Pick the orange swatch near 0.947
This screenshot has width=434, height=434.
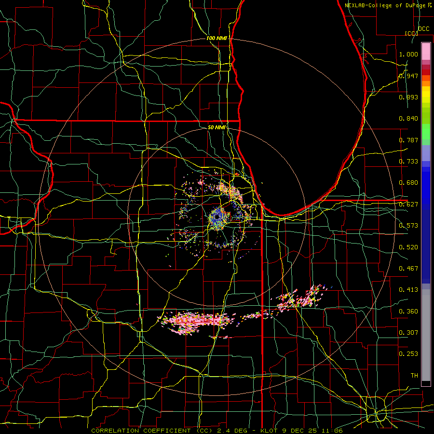tap(426, 78)
